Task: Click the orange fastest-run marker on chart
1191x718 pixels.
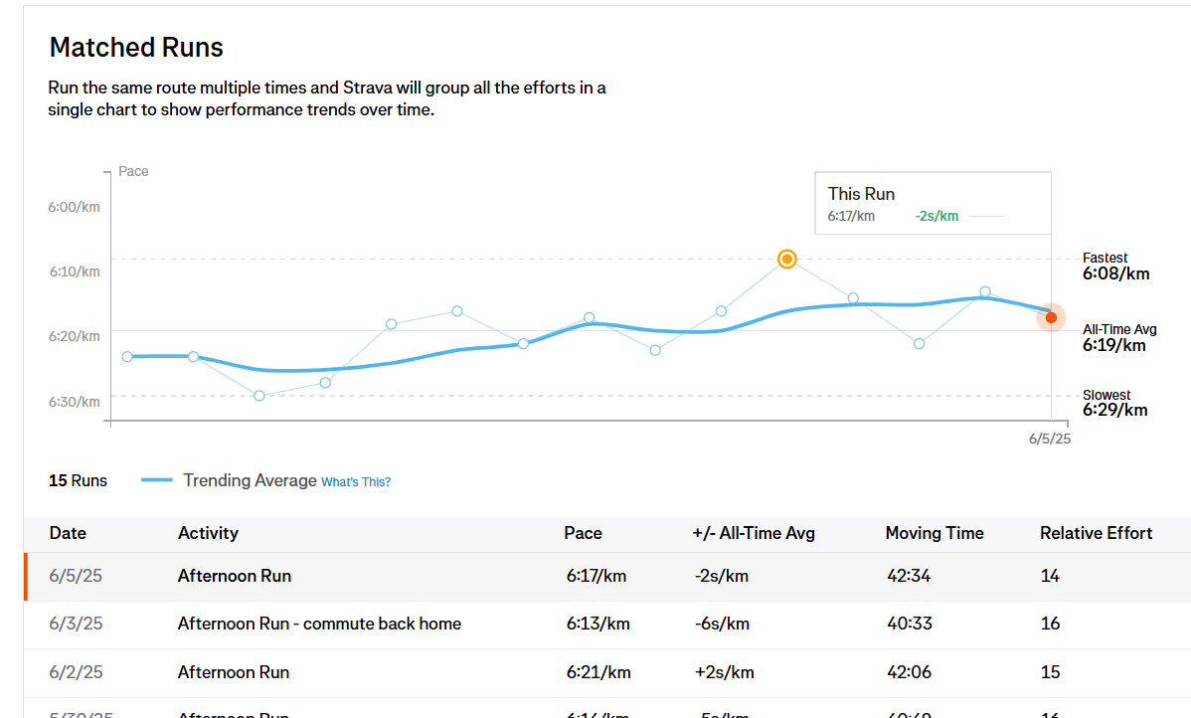Action: pyautogui.click(x=787, y=260)
